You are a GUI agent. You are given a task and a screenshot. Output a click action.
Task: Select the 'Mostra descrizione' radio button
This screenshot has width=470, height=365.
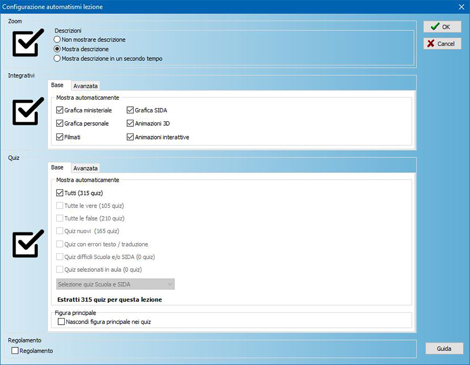tap(58, 49)
